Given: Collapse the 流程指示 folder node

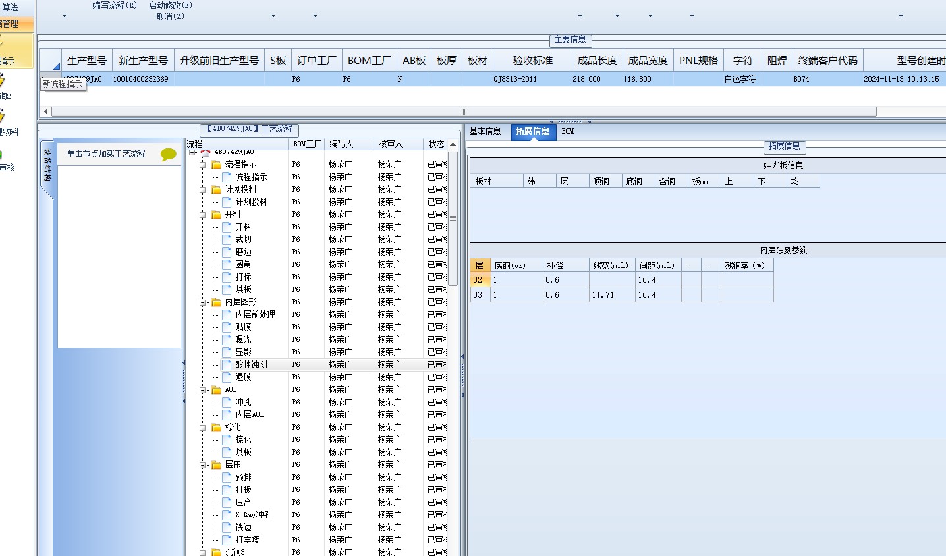Looking at the screenshot, I should coord(204,165).
